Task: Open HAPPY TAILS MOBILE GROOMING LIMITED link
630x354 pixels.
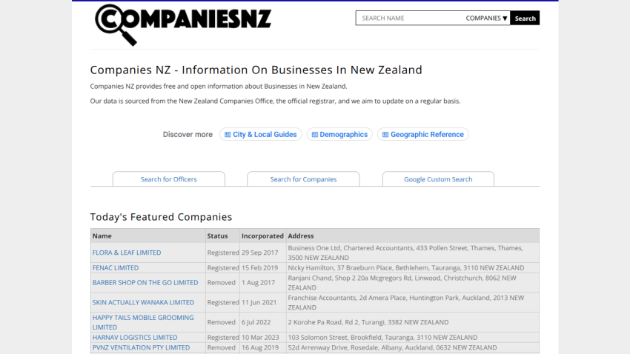Action: [143, 322]
